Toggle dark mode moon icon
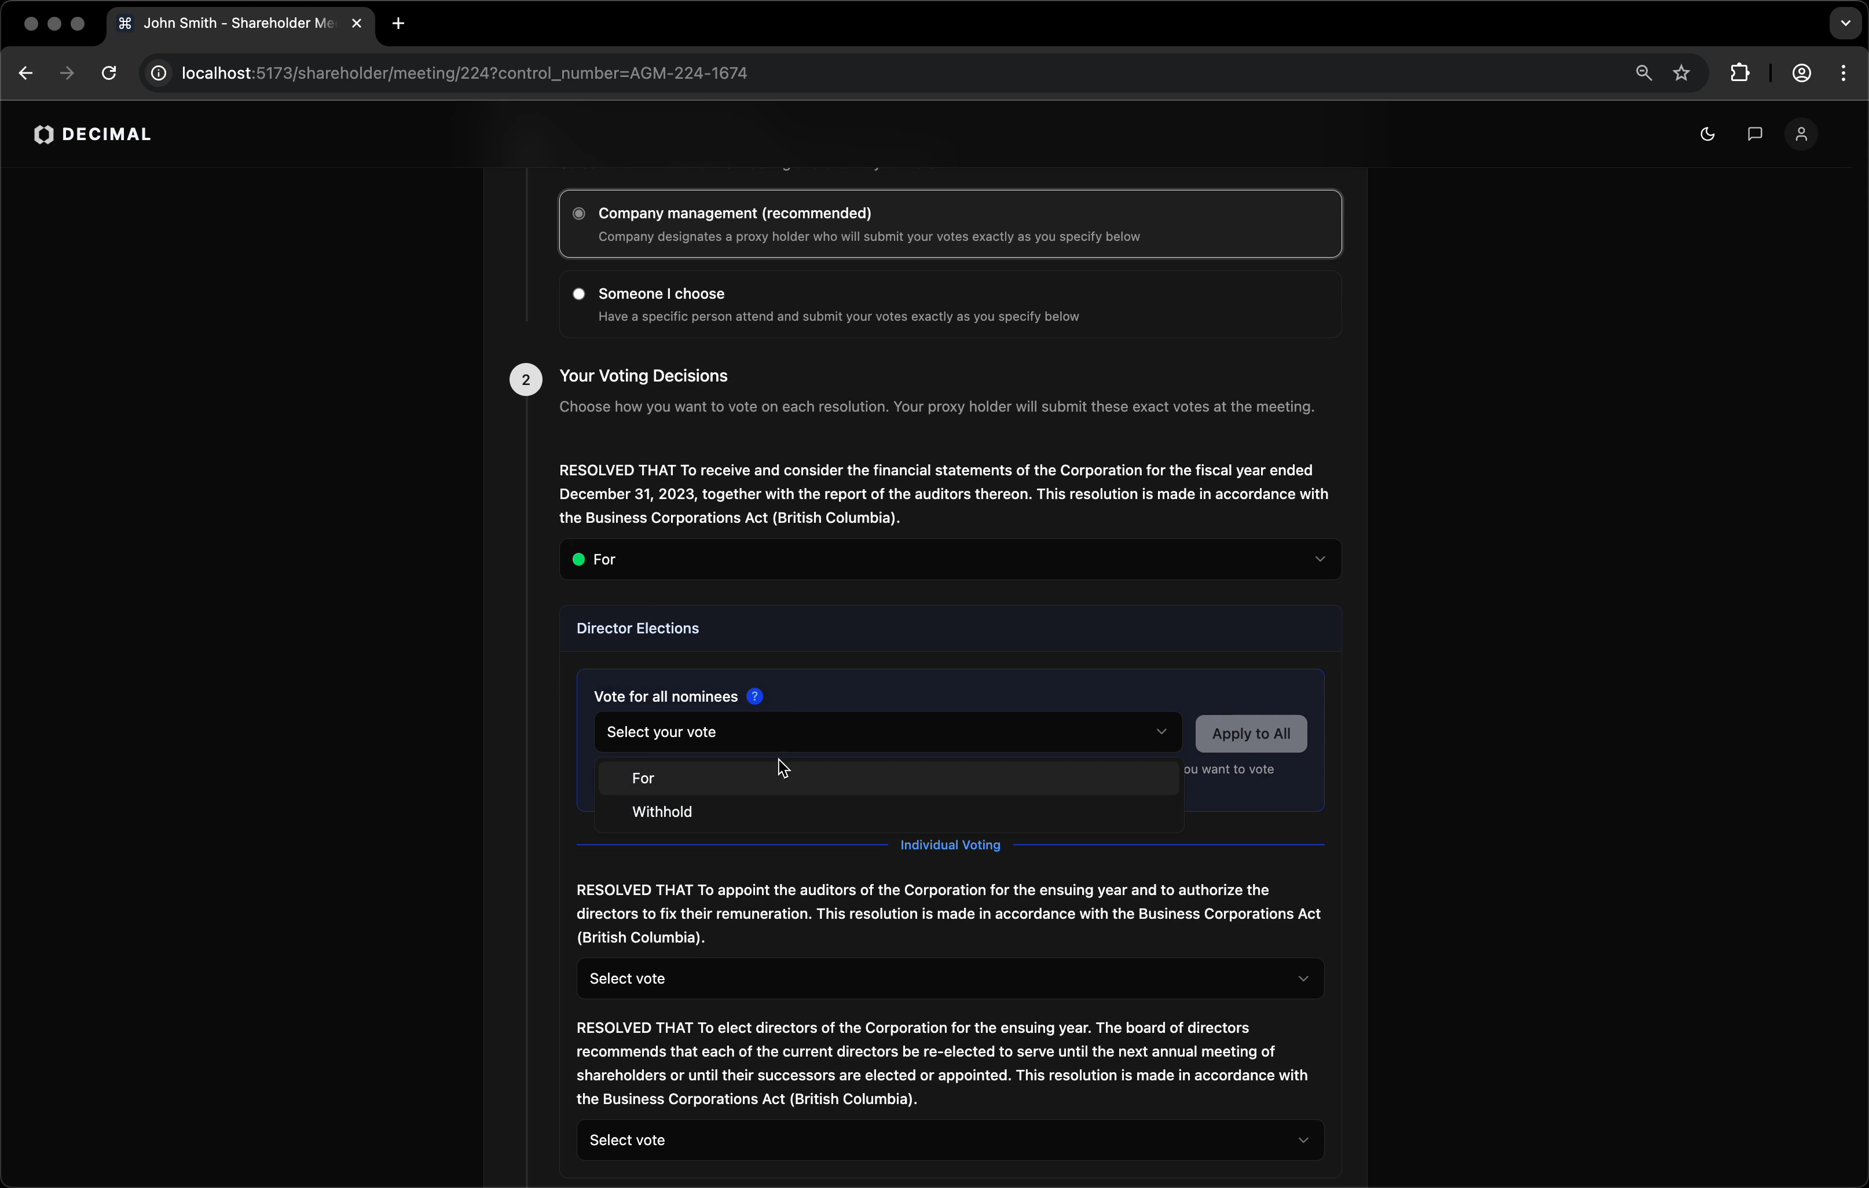The height and width of the screenshot is (1188, 1869). (x=1707, y=134)
